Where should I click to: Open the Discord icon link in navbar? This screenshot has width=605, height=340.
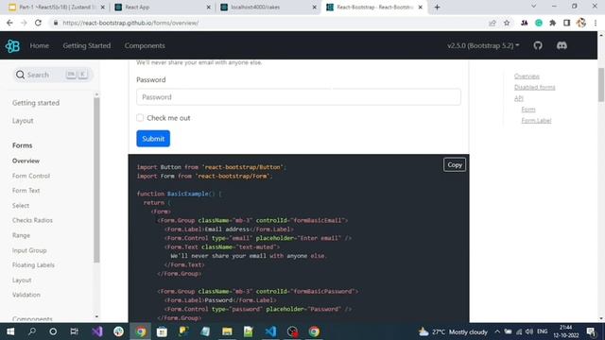click(x=562, y=45)
